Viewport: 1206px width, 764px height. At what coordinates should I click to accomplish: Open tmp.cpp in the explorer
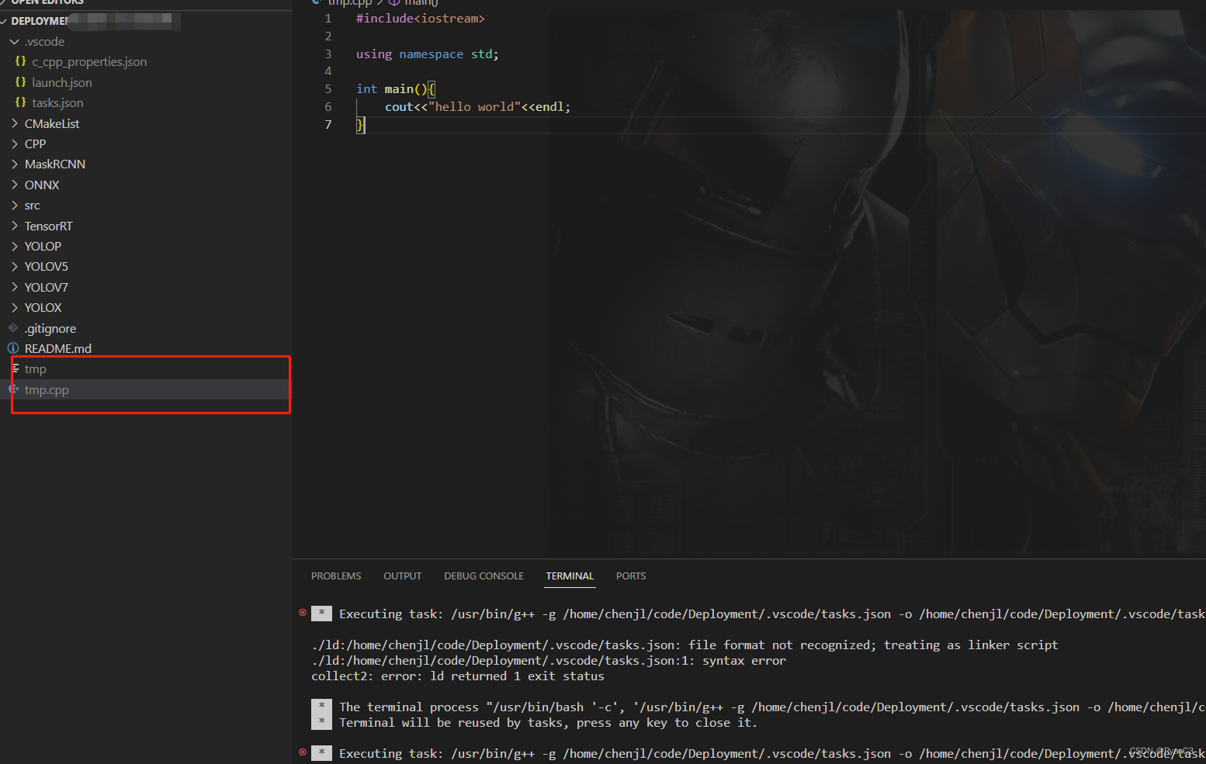coord(47,390)
